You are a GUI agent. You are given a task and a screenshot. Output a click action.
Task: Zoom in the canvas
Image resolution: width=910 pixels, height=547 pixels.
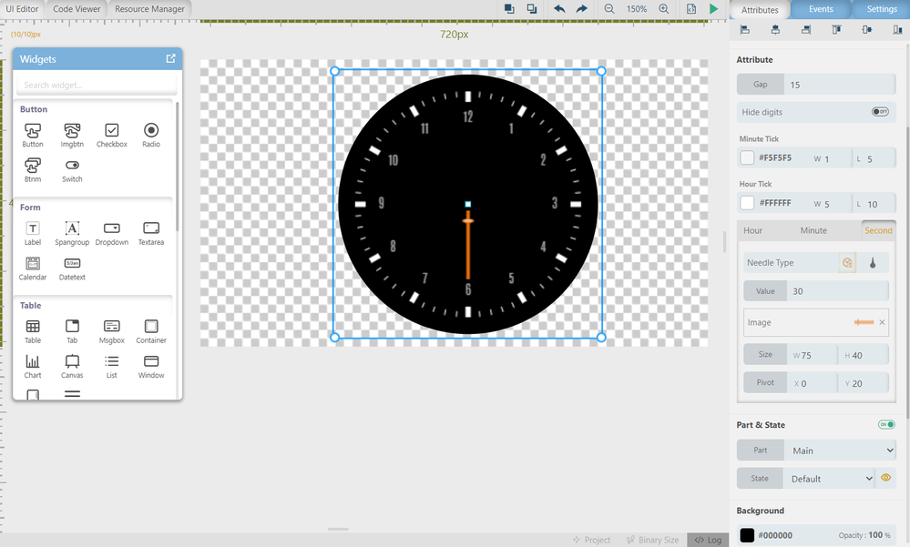[663, 9]
